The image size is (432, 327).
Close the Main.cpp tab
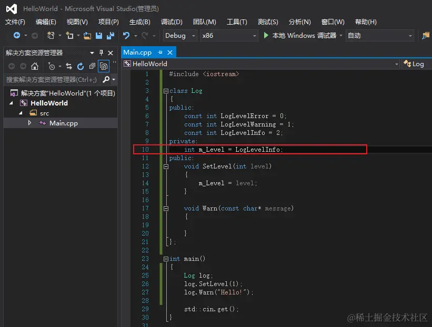170,52
